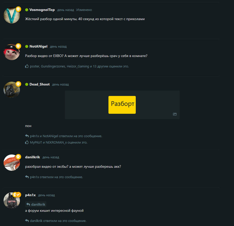
Task: Click the 'Изменено' edited label
Action: [84, 10]
